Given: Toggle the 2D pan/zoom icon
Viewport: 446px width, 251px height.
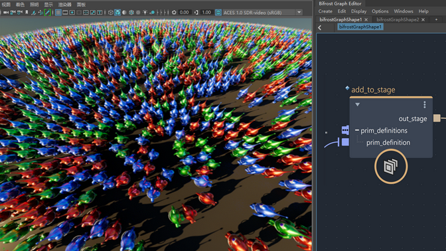Looking at the screenshot, I should [x=40, y=13].
